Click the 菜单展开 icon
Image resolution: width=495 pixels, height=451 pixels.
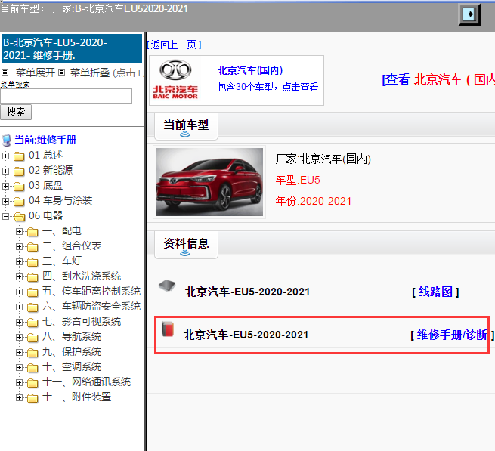(x=5, y=73)
